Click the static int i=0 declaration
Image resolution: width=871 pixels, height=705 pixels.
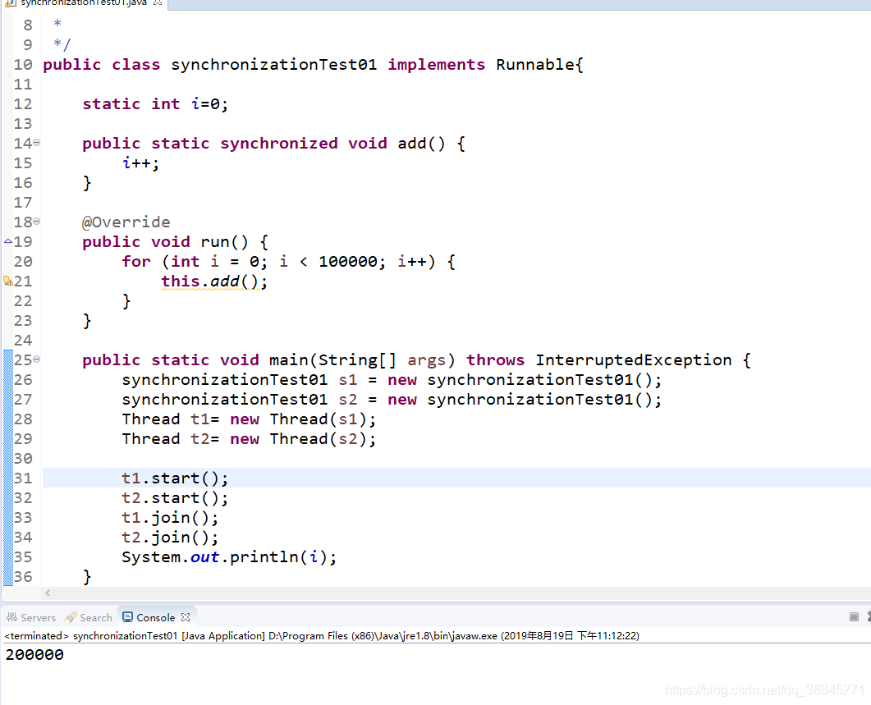coord(155,104)
